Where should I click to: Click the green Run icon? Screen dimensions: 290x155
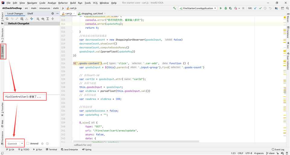click(x=221, y=8)
